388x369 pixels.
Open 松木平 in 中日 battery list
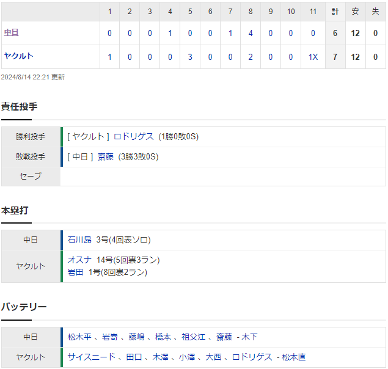(79, 337)
